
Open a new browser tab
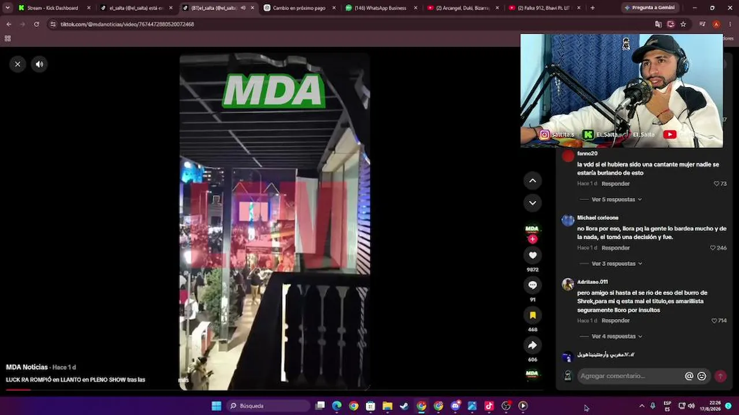(x=592, y=8)
